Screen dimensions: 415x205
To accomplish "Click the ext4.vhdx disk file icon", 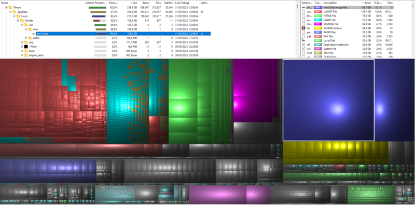I will click(x=34, y=34).
